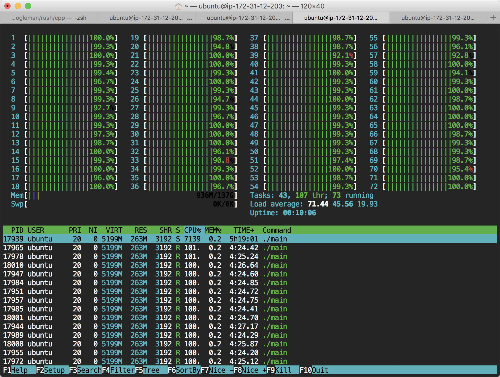The height and width of the screenshot is (377, 500).
Task: Select process row with PID 17984
Action: 250,283
